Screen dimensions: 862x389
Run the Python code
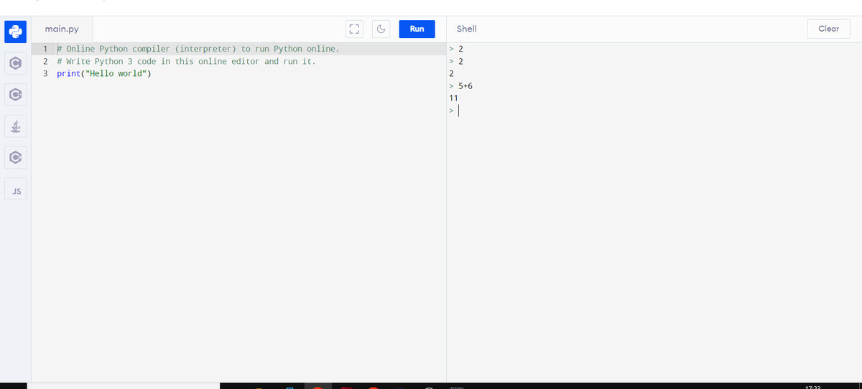pyautogui.click(x=417, y=29)
